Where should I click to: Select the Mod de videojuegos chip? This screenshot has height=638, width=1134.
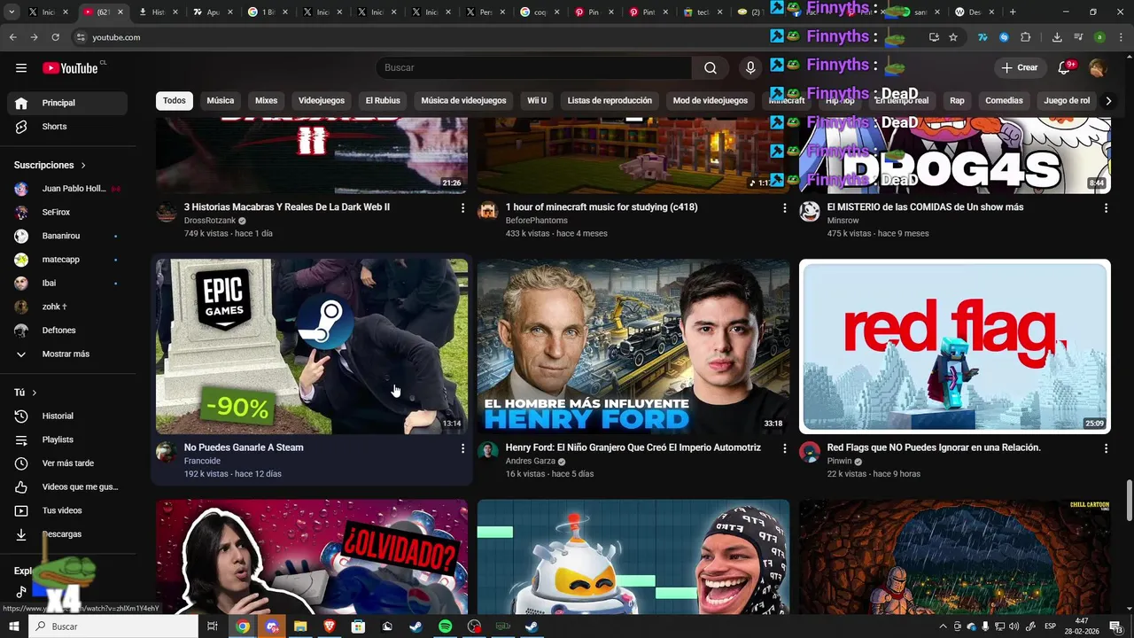tap(711, 101)
